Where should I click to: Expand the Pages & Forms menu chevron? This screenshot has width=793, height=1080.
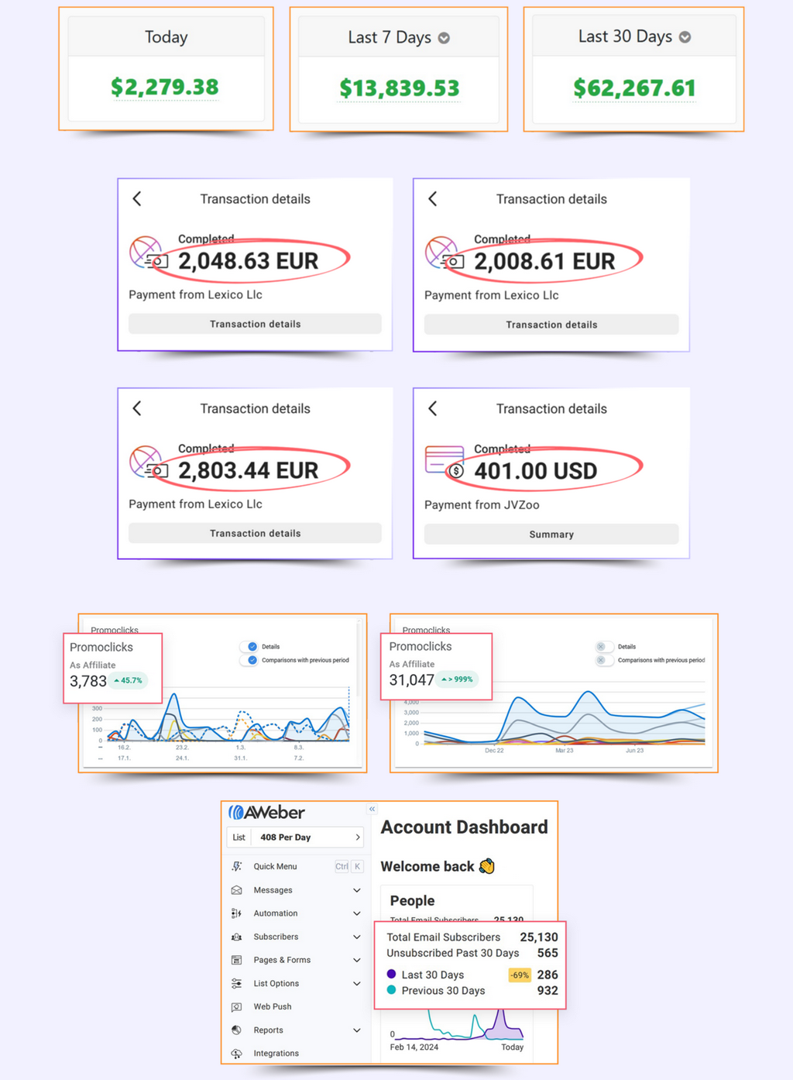[357, 960]
